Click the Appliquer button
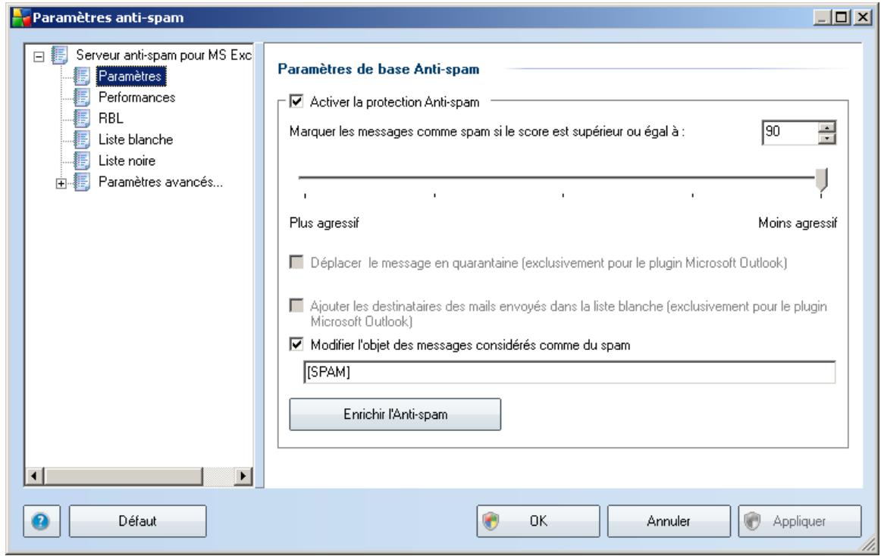The width and height of the screenshot is (881, 556). tap(800, 521)
